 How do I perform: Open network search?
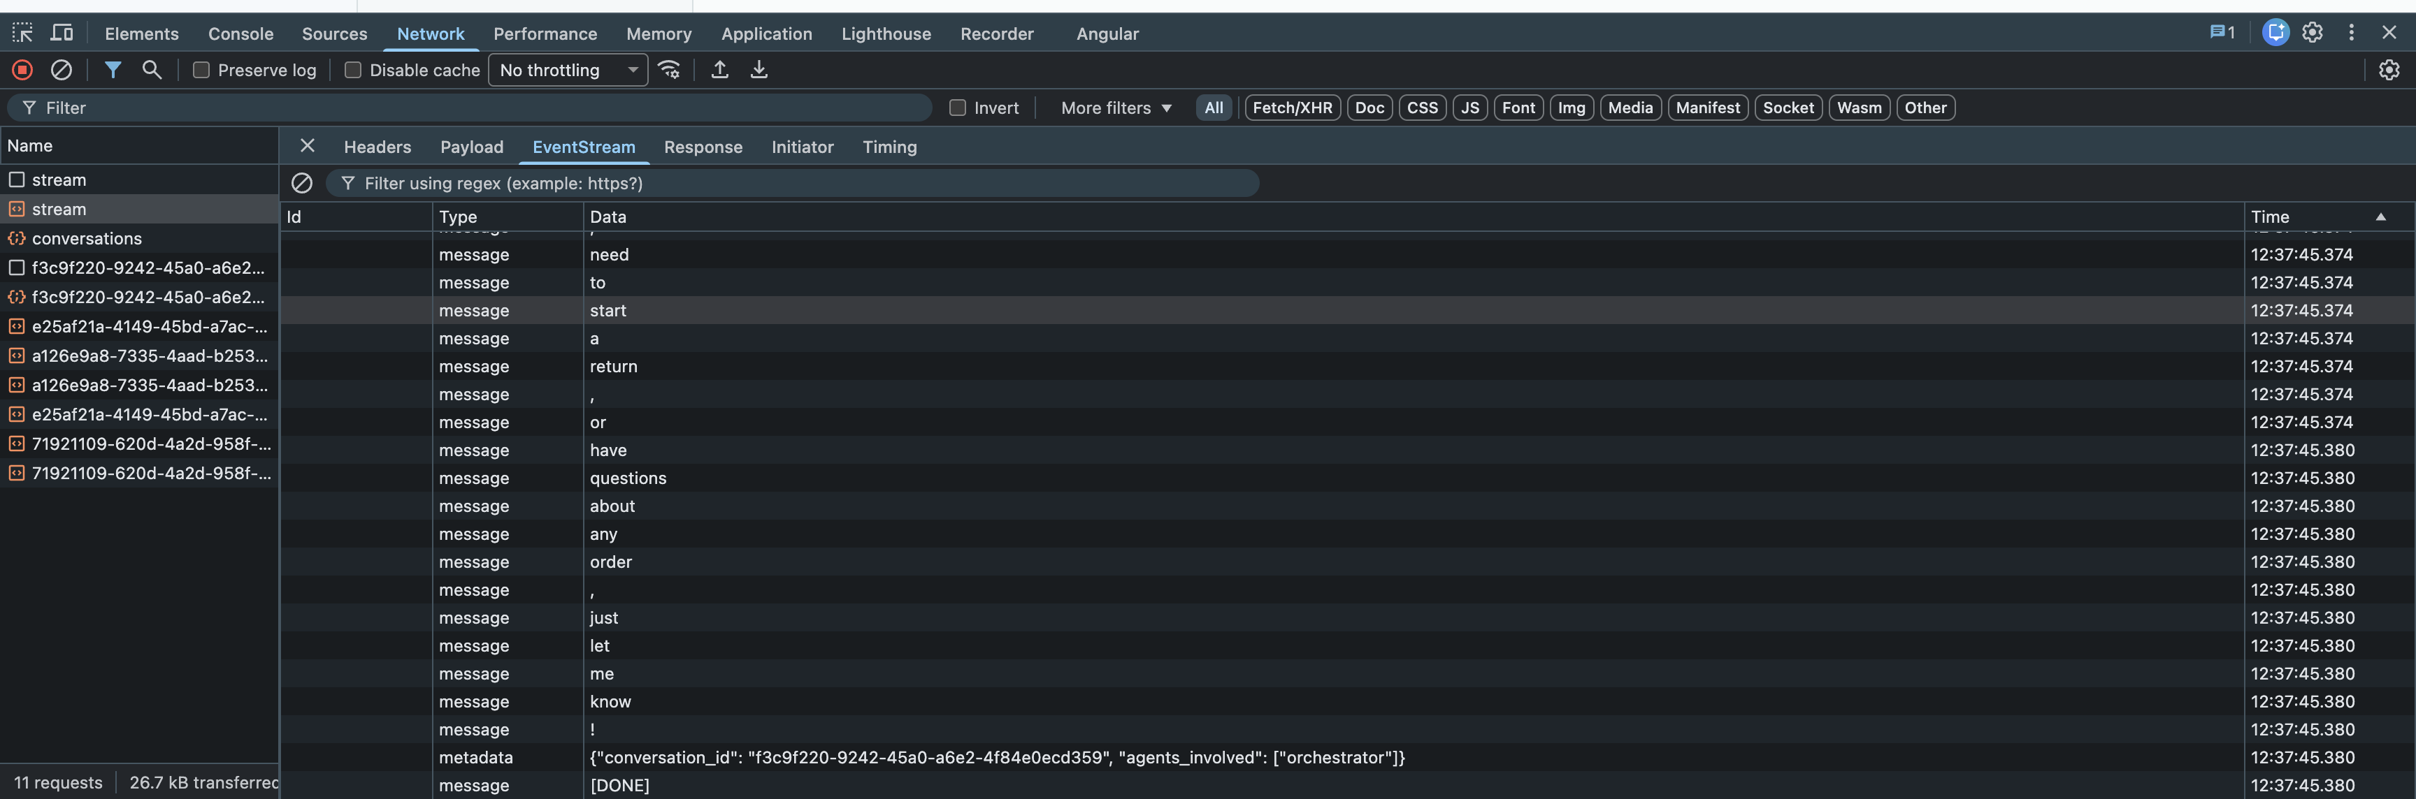click(152, 69)
